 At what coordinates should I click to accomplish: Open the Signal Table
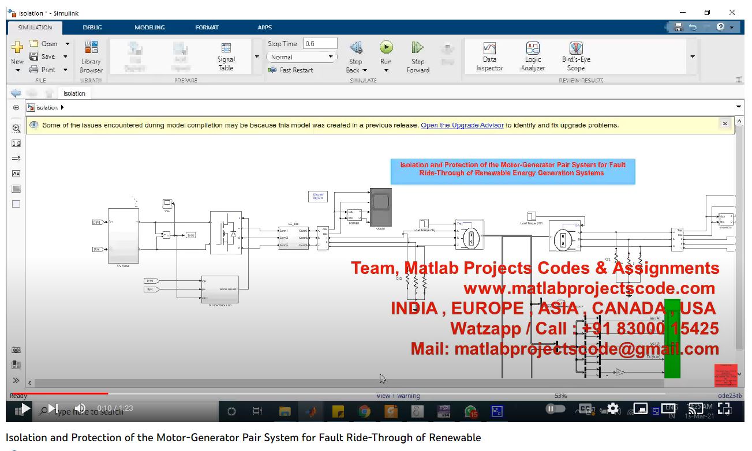coord(226,57)
